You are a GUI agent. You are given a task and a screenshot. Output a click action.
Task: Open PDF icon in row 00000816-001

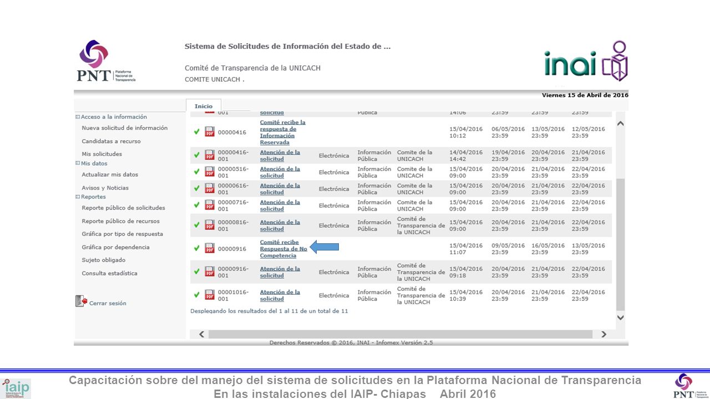click(x=210, y=225)
